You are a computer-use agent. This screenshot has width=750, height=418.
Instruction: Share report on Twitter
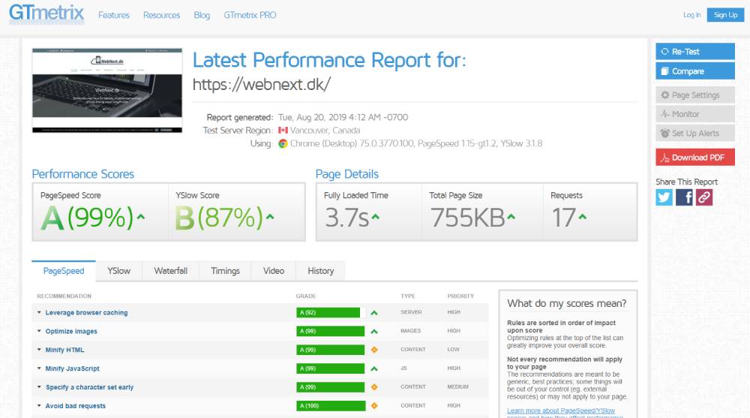coord(664,197)
